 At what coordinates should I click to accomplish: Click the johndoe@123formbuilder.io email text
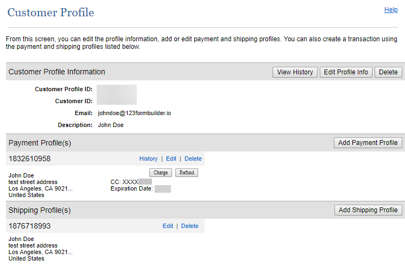point(135,113)
